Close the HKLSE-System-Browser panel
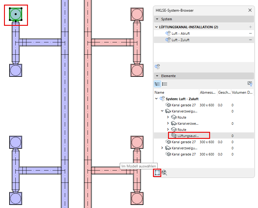Image resolution: width=258 pixels, height=208 pixels. pos(250,10)
